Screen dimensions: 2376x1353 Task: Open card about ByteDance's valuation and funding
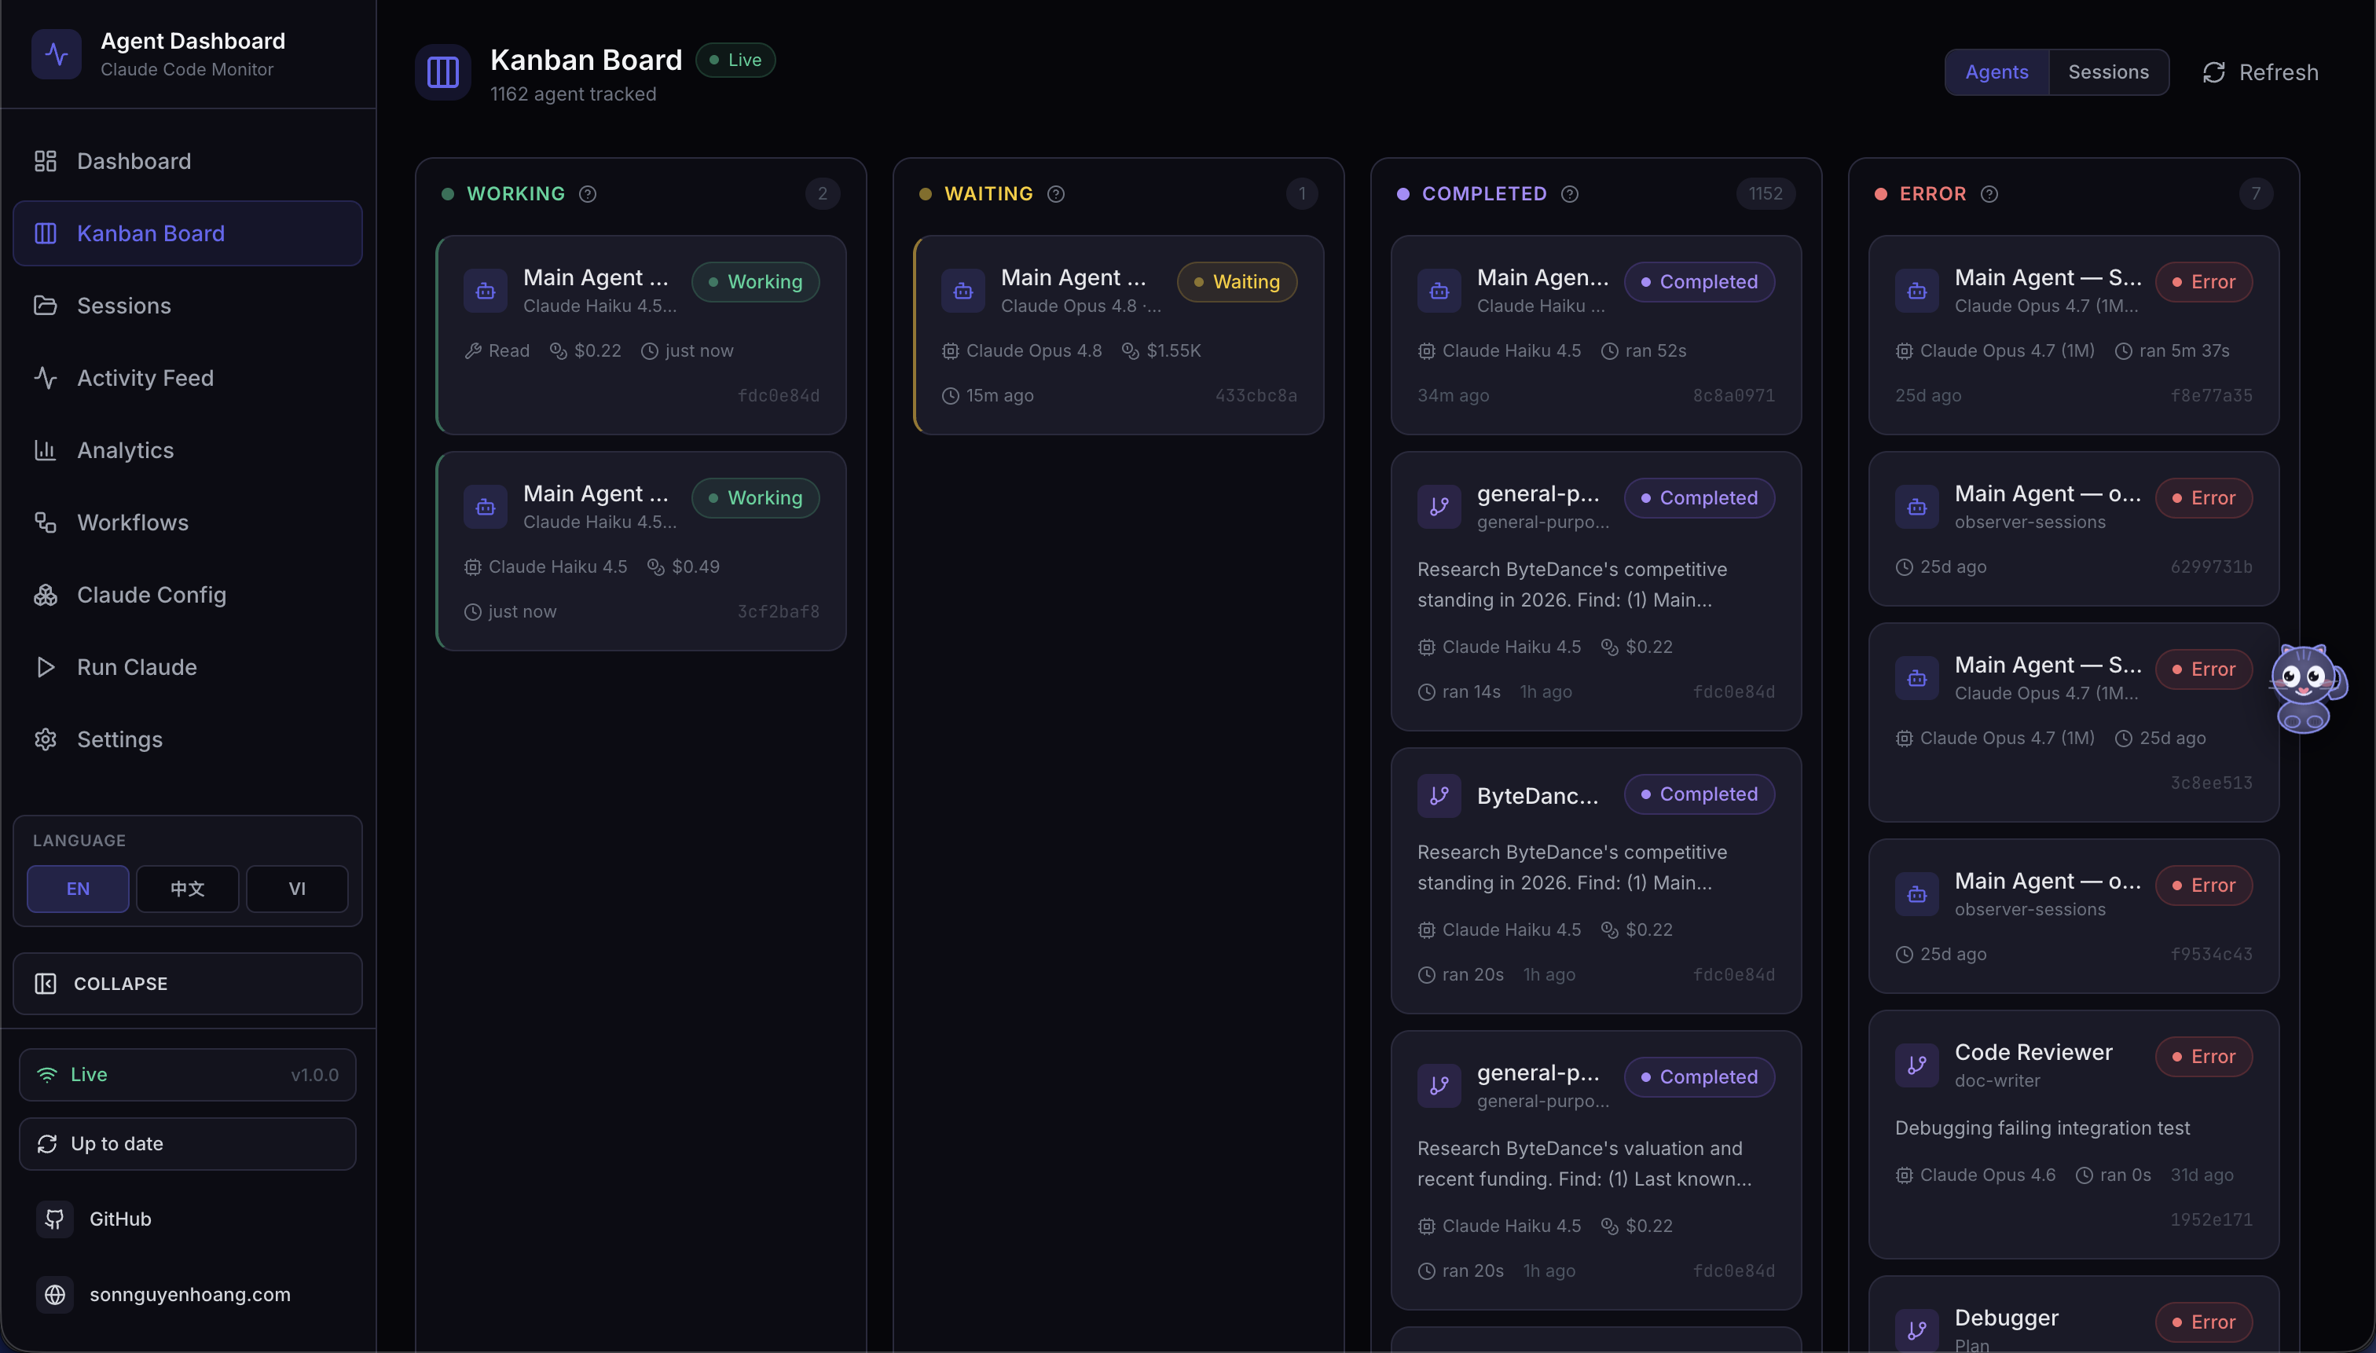pyautogui.click(x=1597, y=1170)
